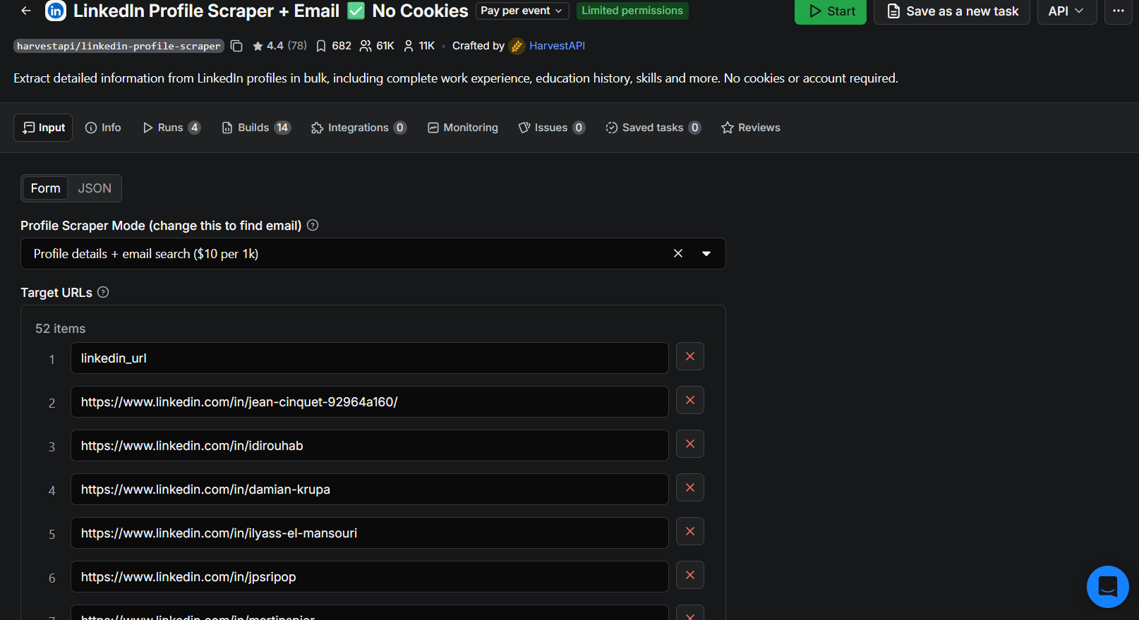The image size is (1139, 620).
Task: Go back using the left arrow icon
Action: [26, 11]
